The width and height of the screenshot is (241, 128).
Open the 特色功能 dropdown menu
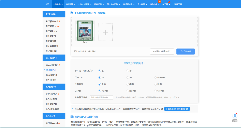(x=155, y=4)
